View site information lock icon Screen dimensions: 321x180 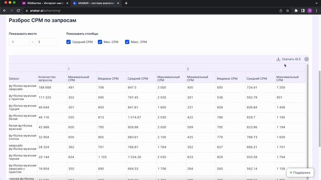(27, 10)
